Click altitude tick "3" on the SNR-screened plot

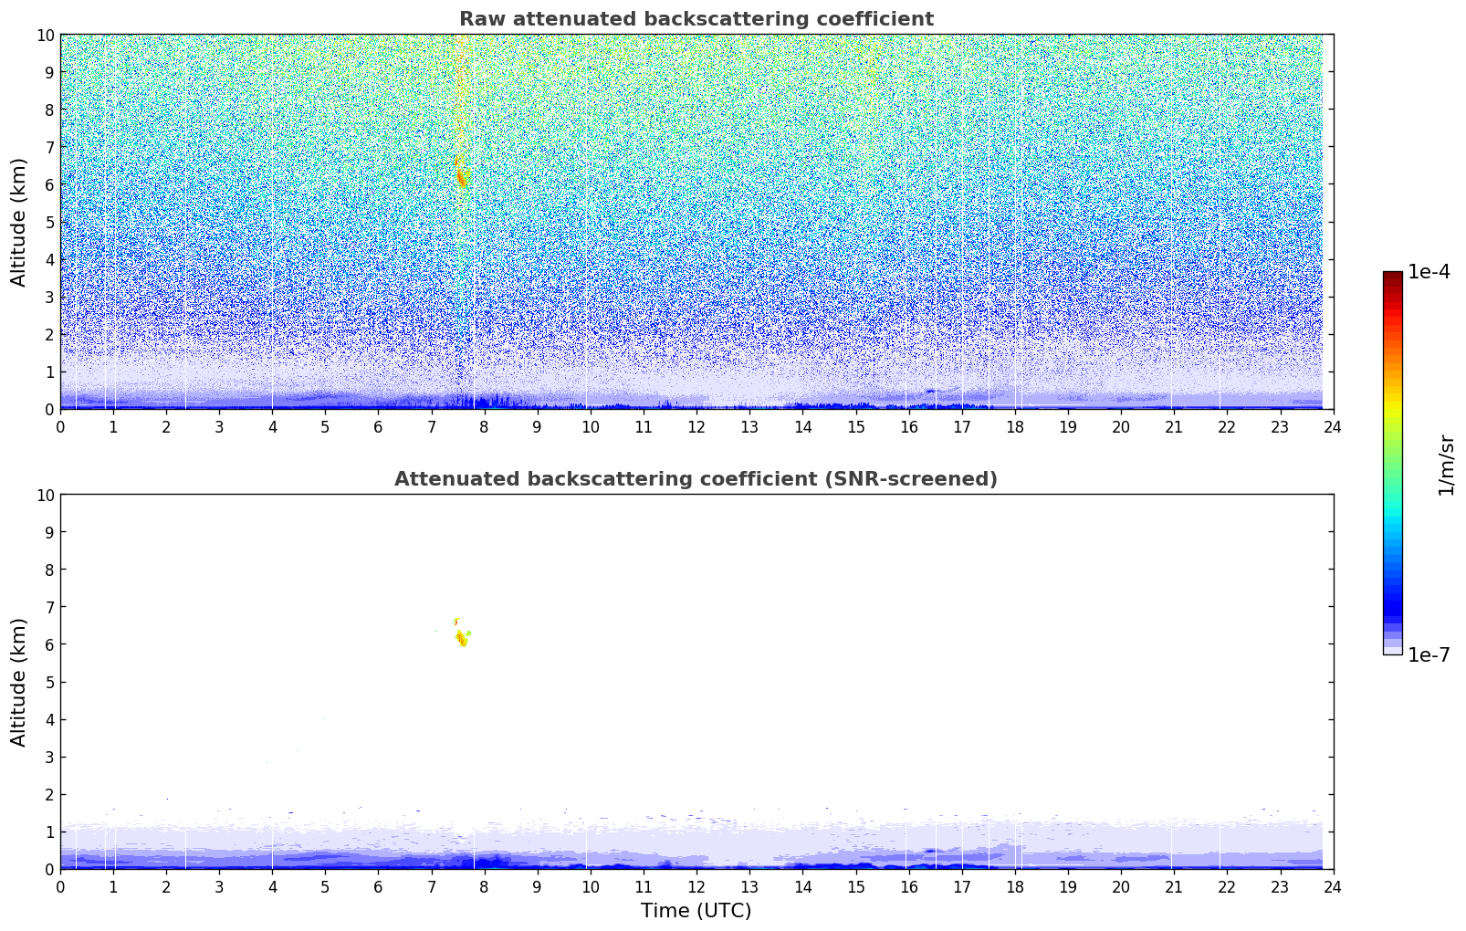pyautogui.click(x=49, y=757)
